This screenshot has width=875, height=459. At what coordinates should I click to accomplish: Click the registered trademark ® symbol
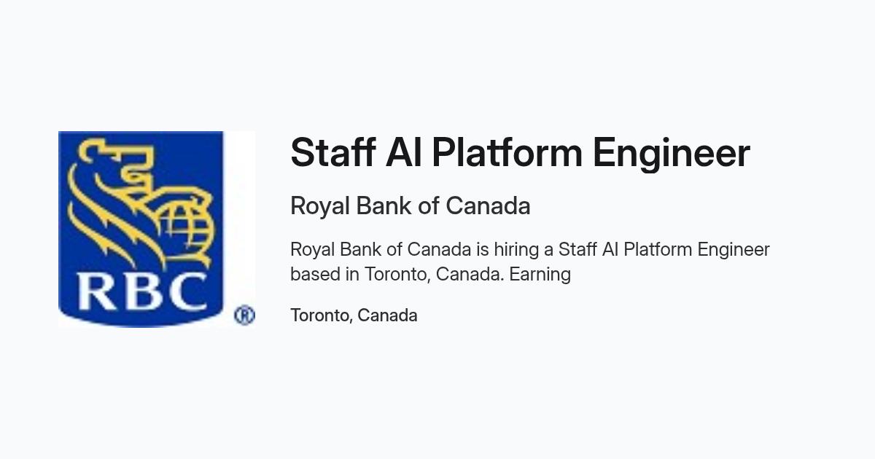(x=244, y=315)
